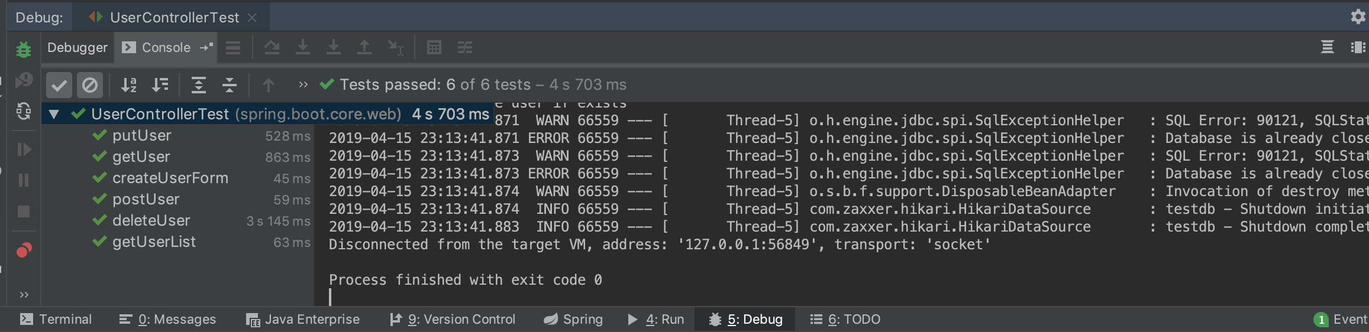This screenshot has height=332, width=1369.
Task: Click the Evaluate Expression calculator icon
Action: [x=434, y=47]
